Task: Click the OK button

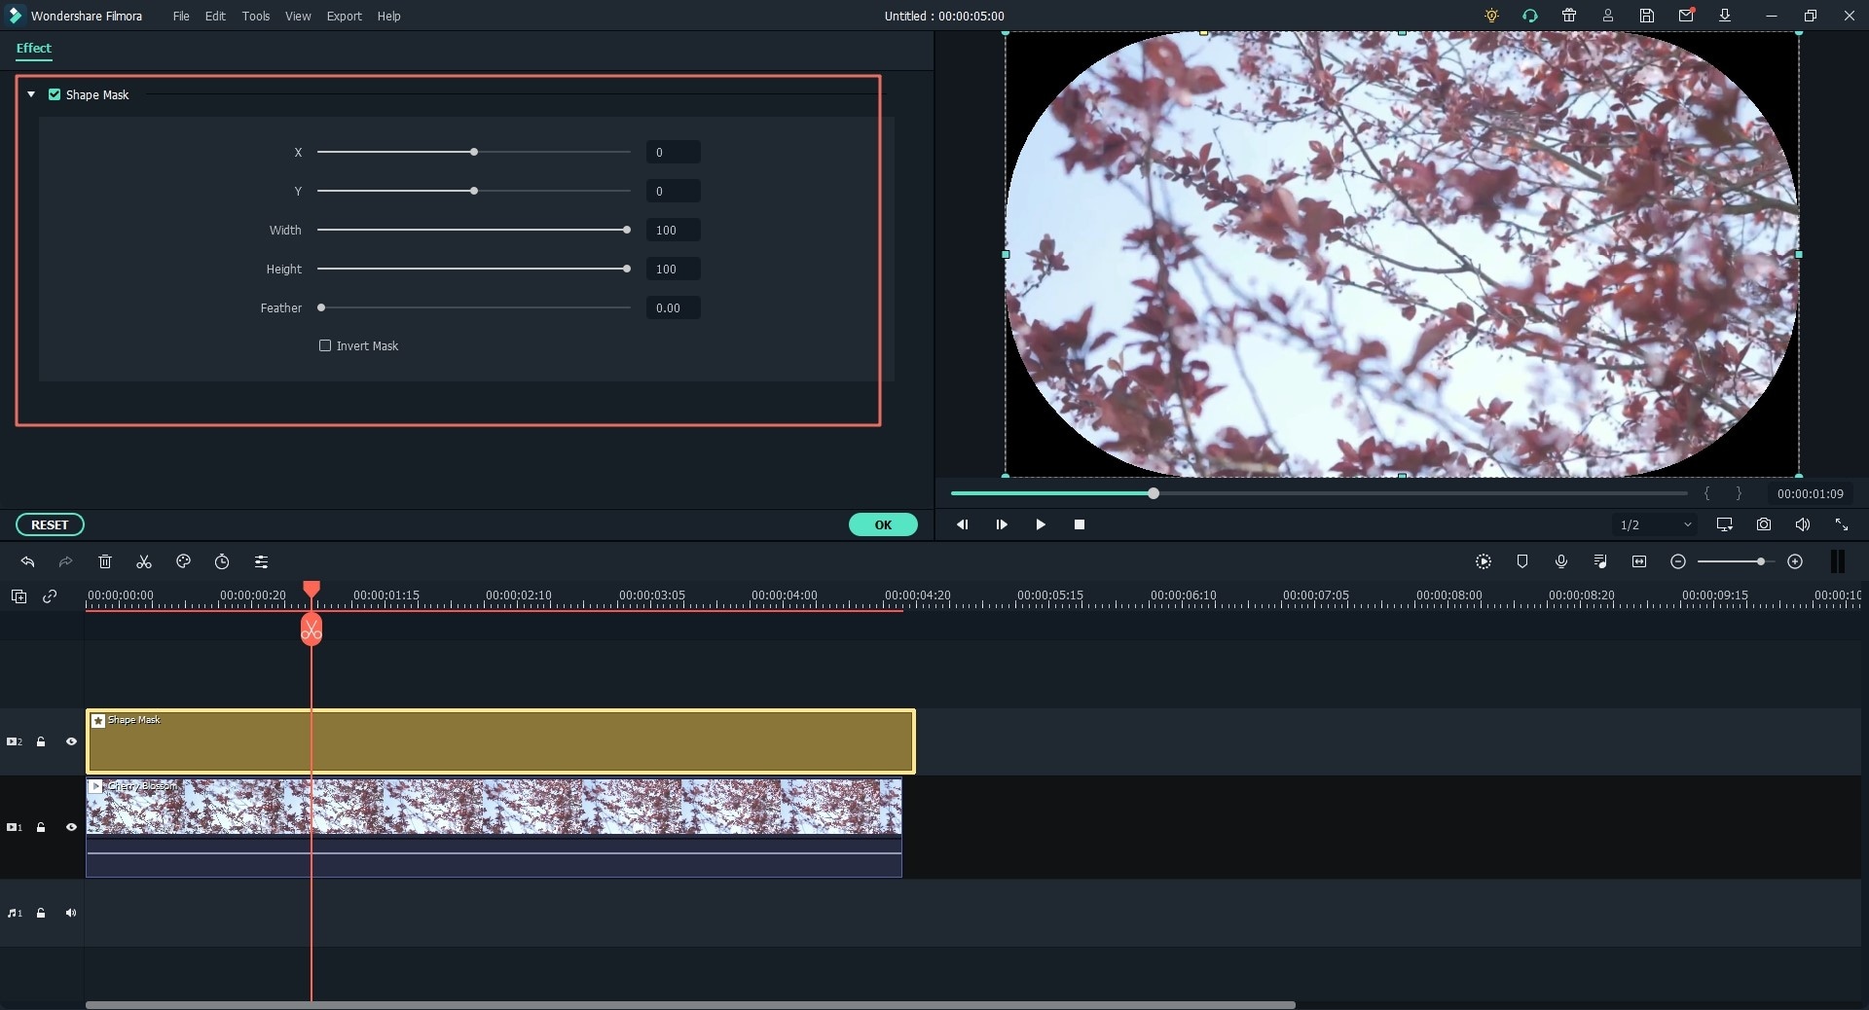Action: tap(883, 524)
